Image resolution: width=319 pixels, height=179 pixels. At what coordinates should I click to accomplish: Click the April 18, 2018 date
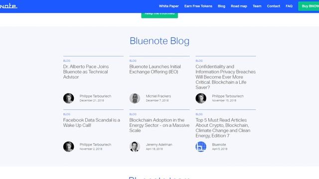(x=154, y=149)
